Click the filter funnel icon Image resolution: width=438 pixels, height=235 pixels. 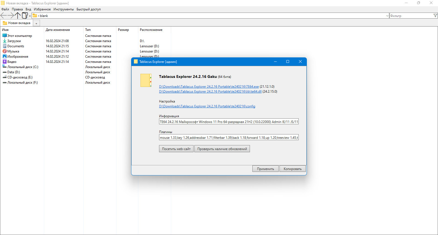coord(435,16)
